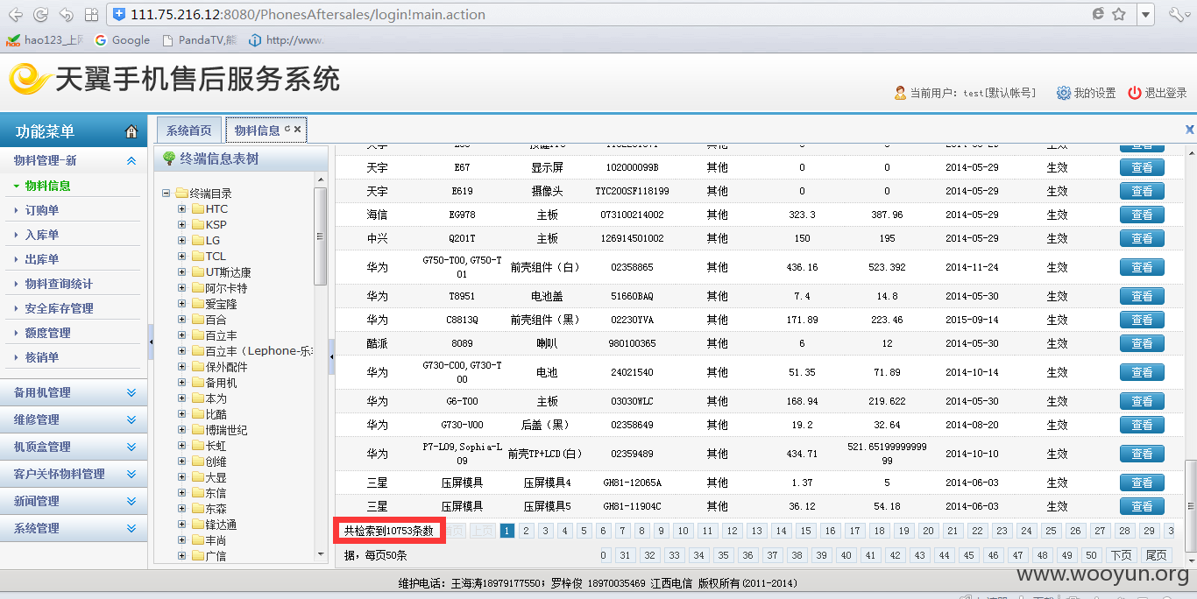Select 前壳TP+LCD(白) cell

click(545, 454)
